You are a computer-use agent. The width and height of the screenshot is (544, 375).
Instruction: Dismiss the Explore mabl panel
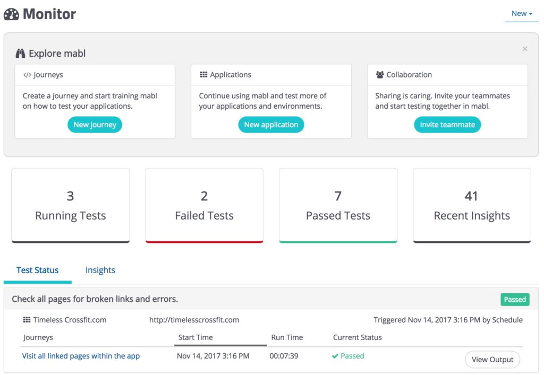(525, 48)
